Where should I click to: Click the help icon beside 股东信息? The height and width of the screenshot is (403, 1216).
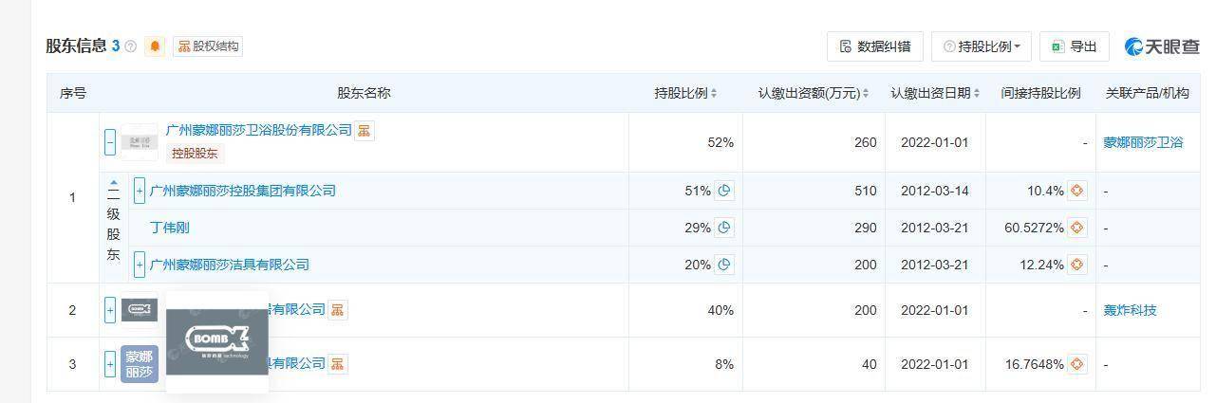tap(131, 46)
